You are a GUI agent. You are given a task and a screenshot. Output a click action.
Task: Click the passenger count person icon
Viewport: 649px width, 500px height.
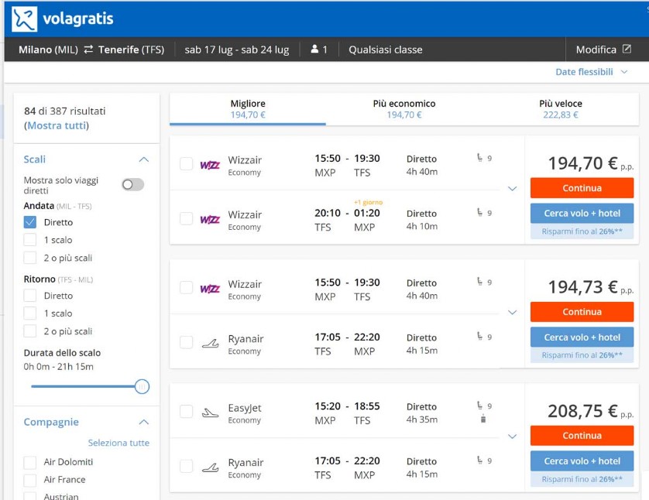pyautogui.click(x=314, y=50)
